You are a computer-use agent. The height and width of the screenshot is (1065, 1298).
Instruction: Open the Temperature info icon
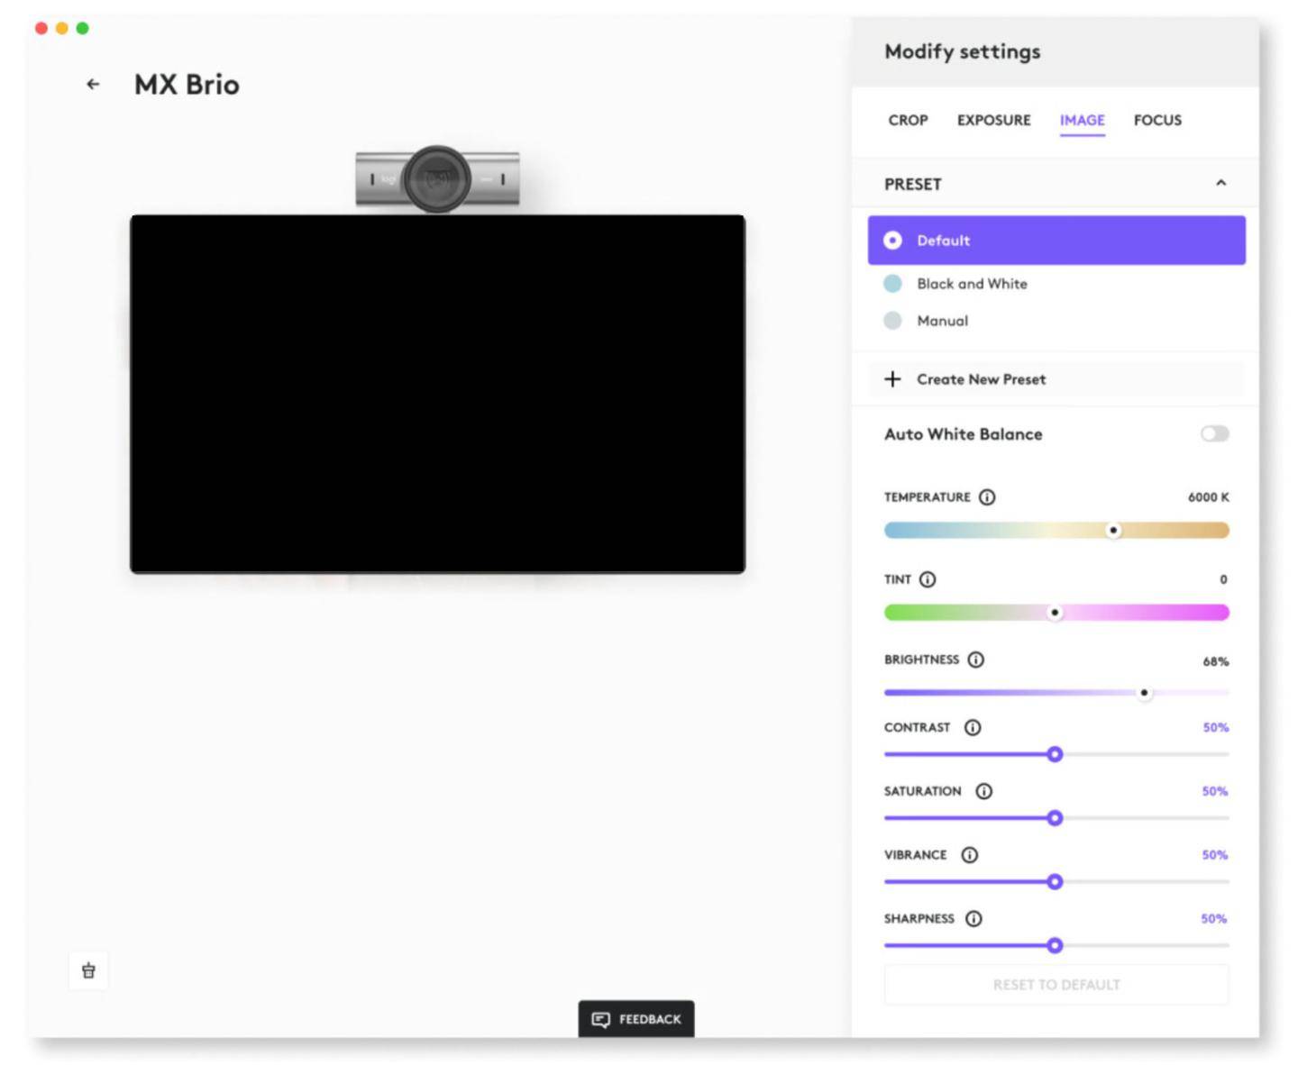tap(987, 497)
